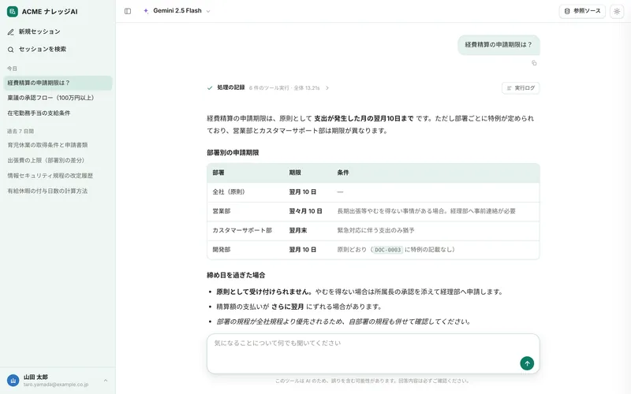Open session 育児休業の取得条件と申請書類
Image resolution: width=631 pixels, height=394 pixels.
(58, 145)
